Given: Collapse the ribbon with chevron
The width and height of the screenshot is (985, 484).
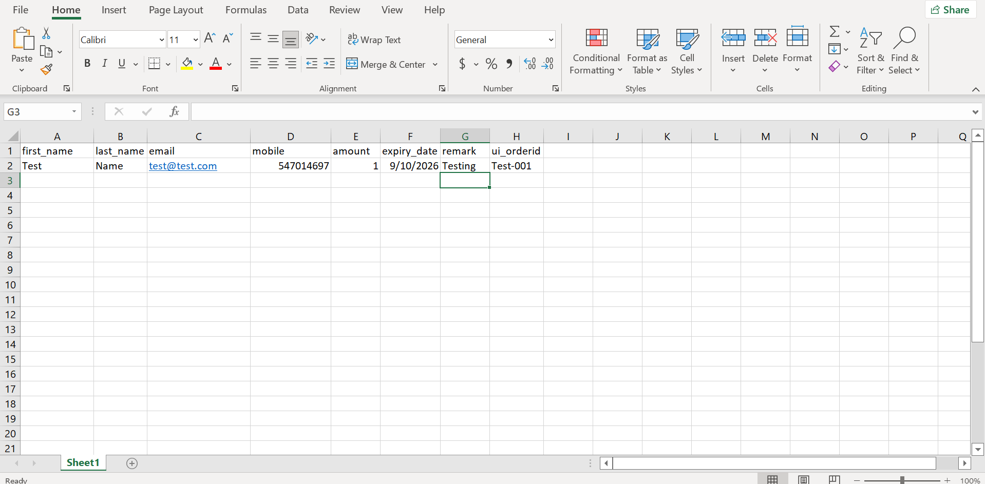Looking at the screenshot, I should [975, 89].
